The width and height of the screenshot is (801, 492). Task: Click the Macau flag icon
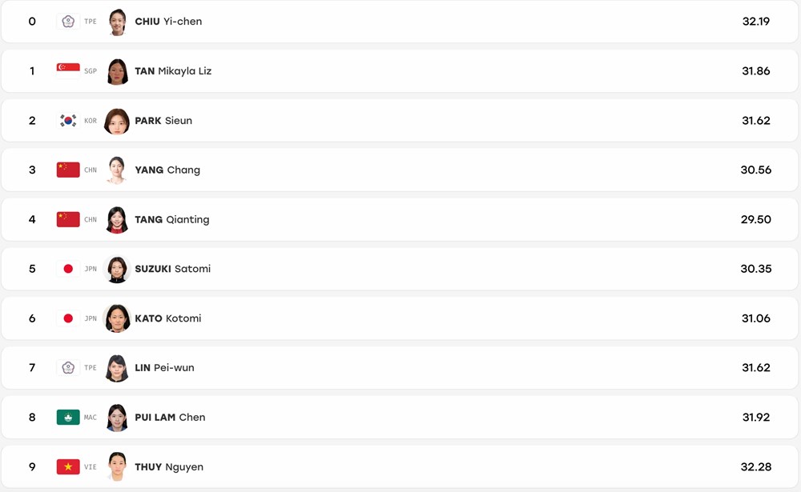pos(68,417)
